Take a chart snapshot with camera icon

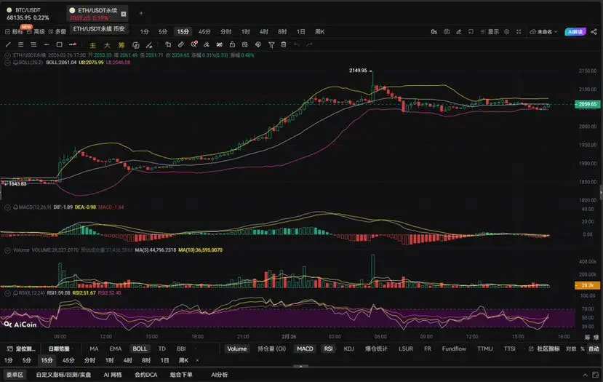coord(447,31)
